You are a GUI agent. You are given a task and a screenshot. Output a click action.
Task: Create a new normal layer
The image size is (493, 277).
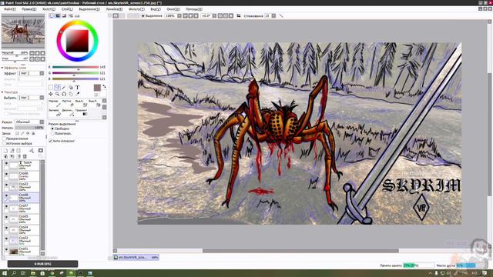click(5, 151)
